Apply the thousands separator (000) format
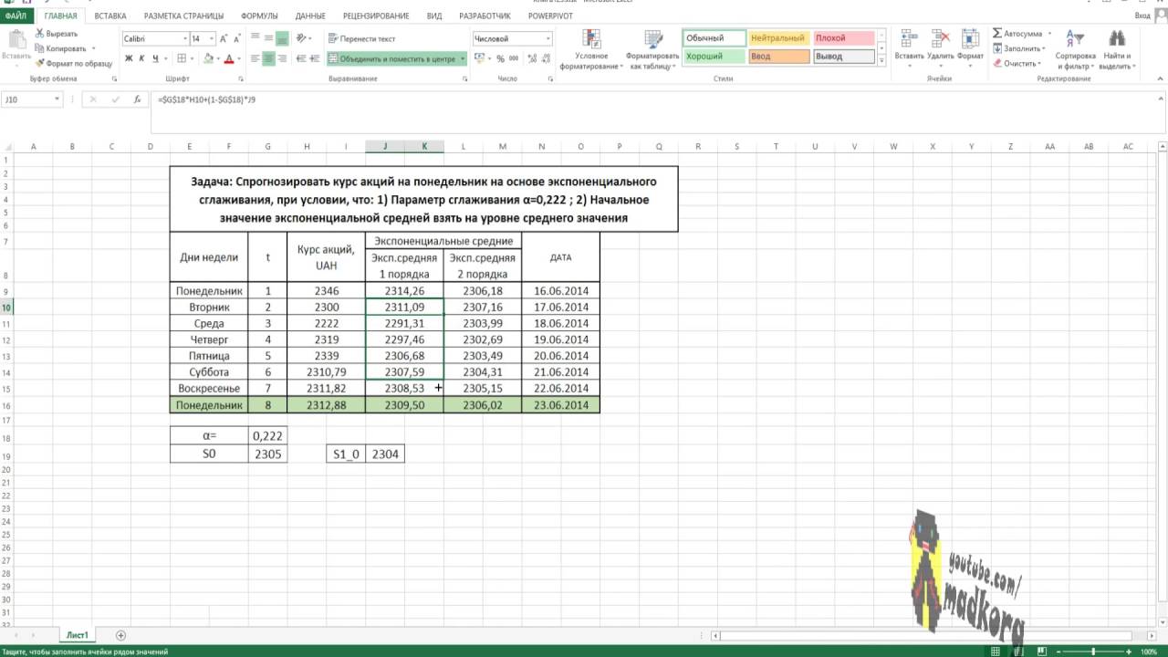 (x=514, y=58)
